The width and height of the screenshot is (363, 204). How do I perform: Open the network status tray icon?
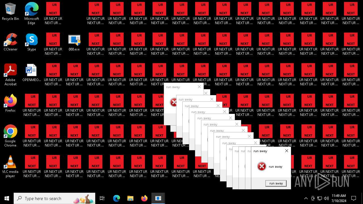point(320,198)
